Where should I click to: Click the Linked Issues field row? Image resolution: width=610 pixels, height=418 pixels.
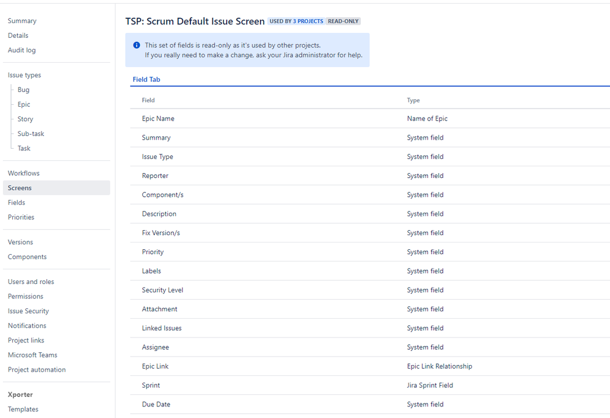(x=370, y=328)
